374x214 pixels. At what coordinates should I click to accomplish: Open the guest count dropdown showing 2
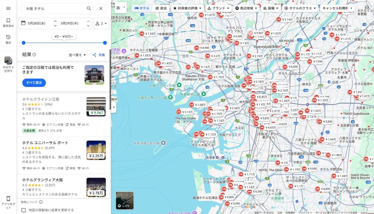pyautogui.click(x=102, y=23)
